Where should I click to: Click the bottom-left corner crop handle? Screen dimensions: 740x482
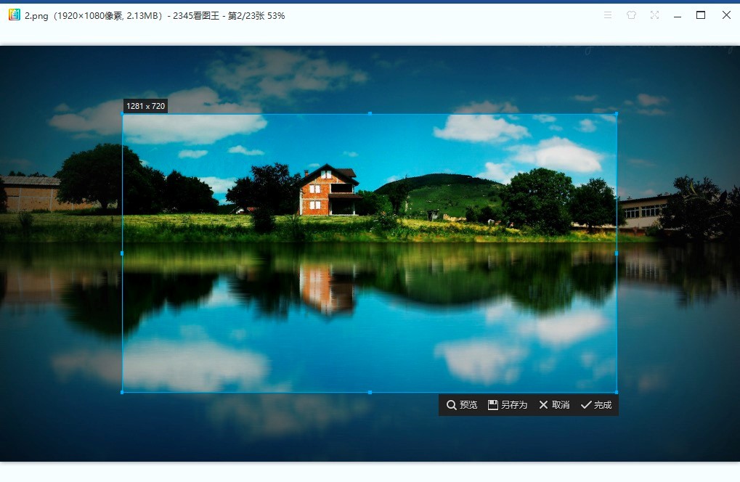[x=122, y=392]
